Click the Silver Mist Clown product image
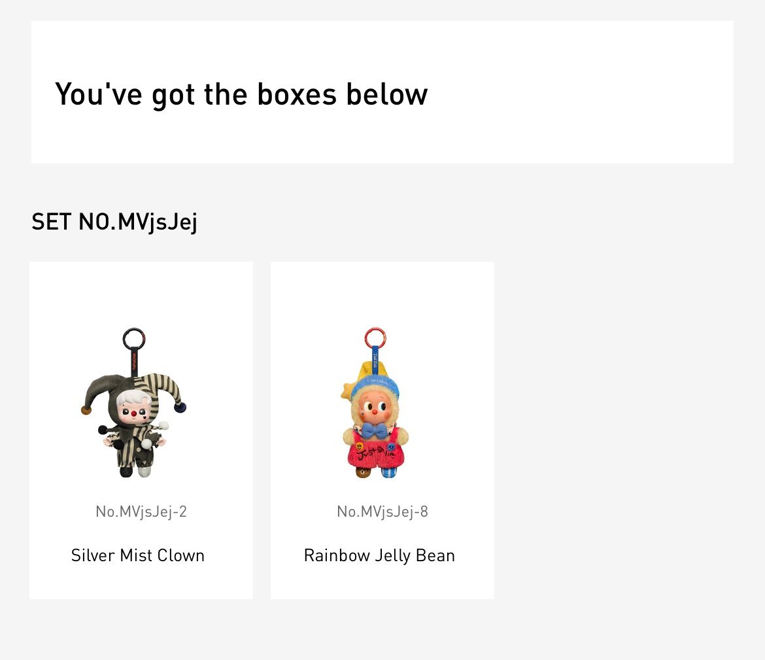The height and width of the screenshot is (660, 765). click(x=135, y=404)
